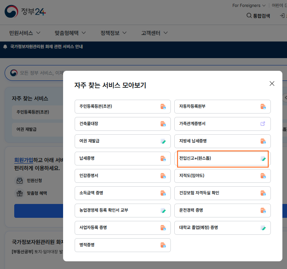Click 민원신청 text on background page
This screenshot has height=269, width=287.
click(x=34, y=180)
